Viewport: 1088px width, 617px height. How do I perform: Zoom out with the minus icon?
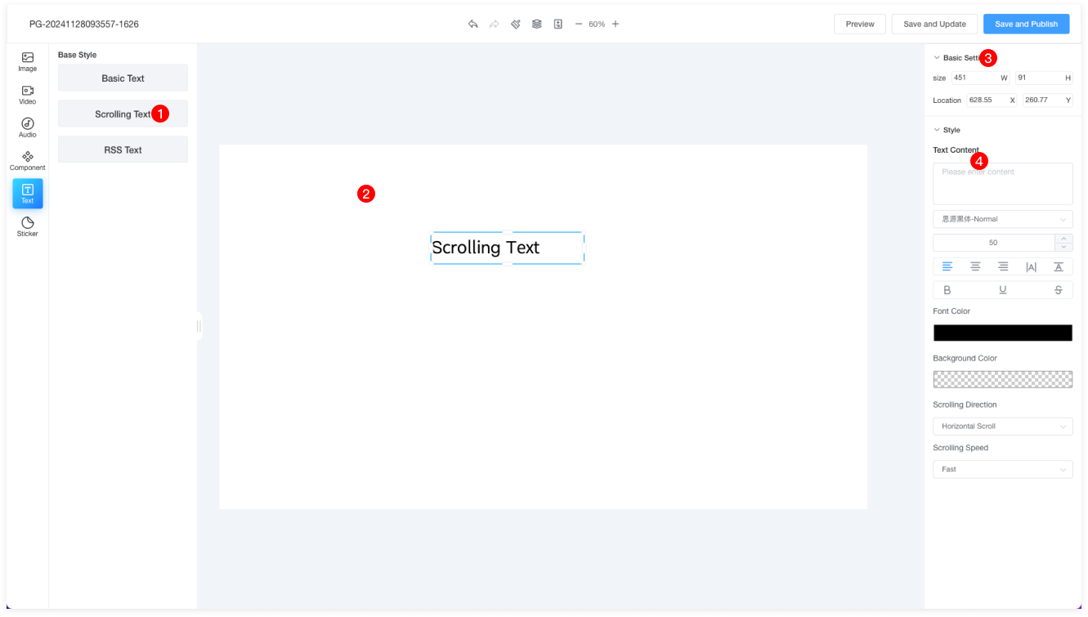click(x=579, y=24)
